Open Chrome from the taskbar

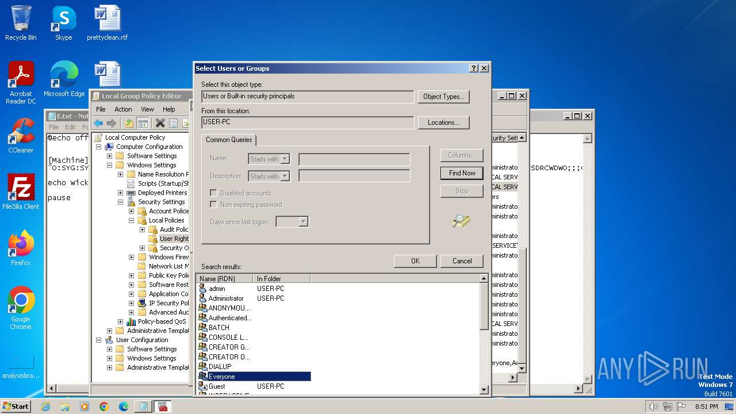pos(104,407)
